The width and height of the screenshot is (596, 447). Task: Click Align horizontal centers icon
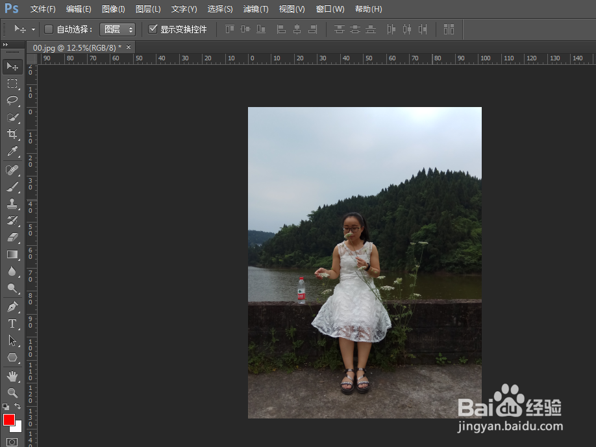(297, 29)
